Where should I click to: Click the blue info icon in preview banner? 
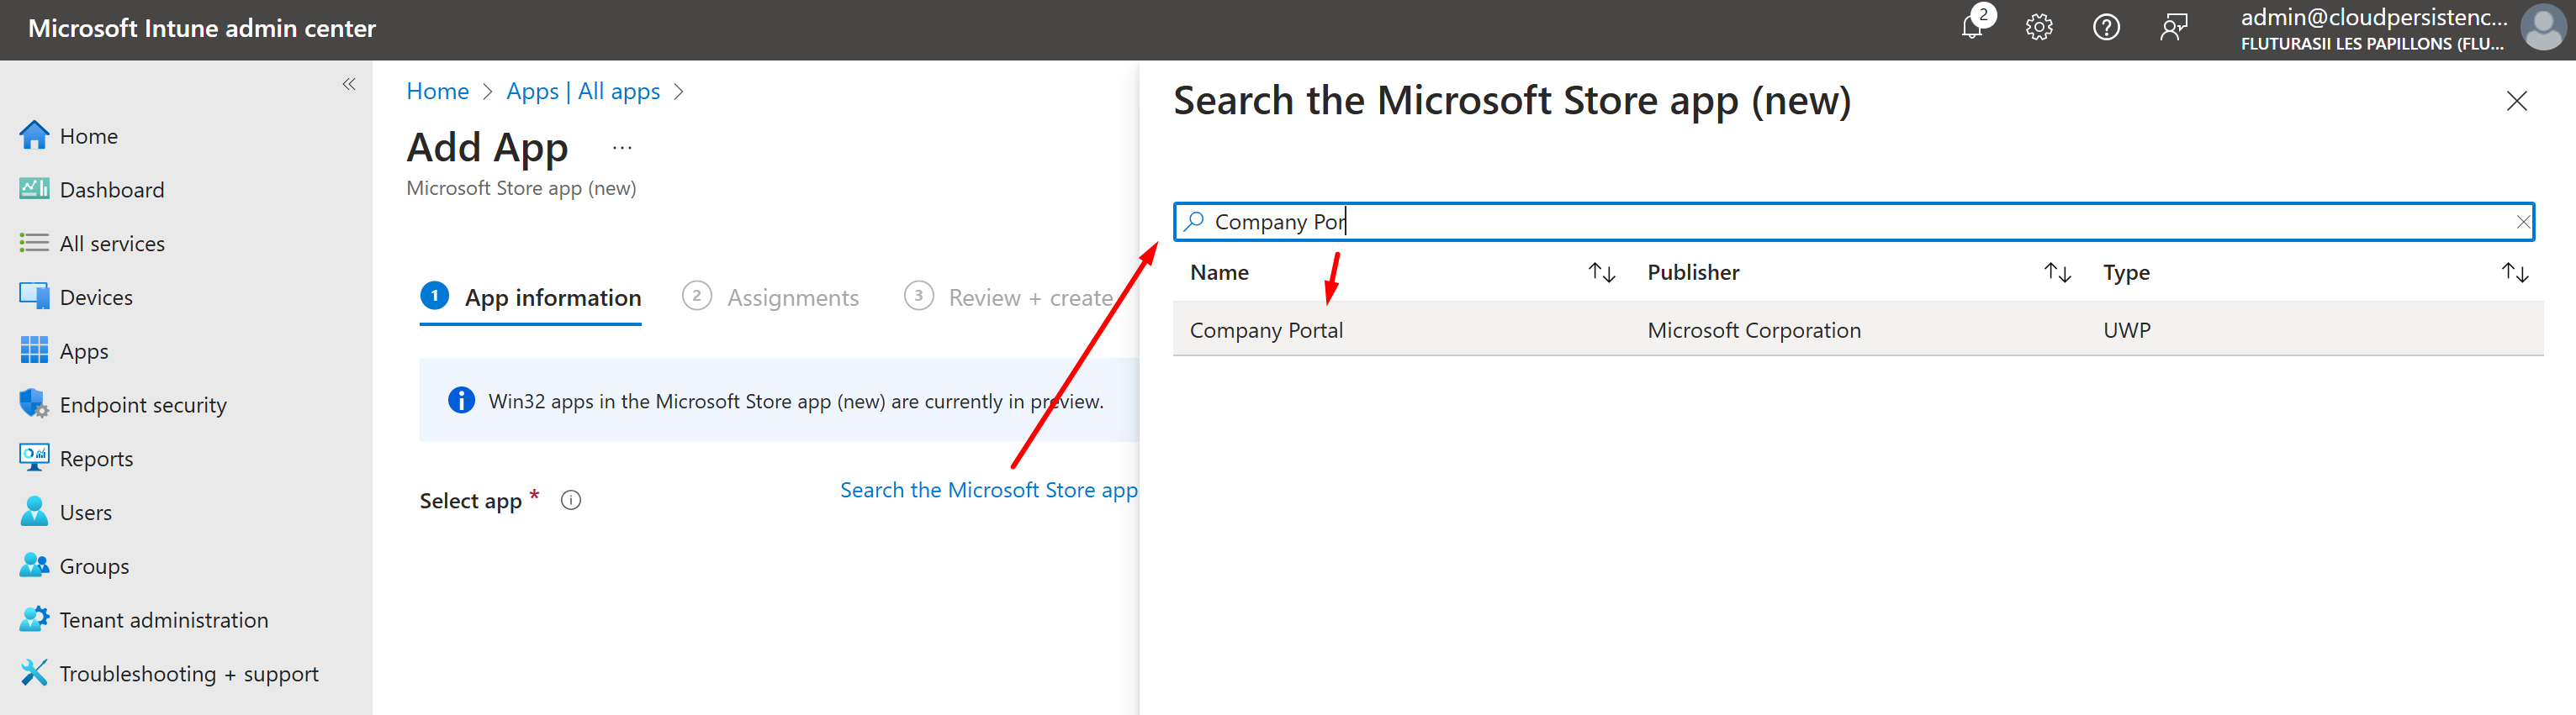(461, 401)
